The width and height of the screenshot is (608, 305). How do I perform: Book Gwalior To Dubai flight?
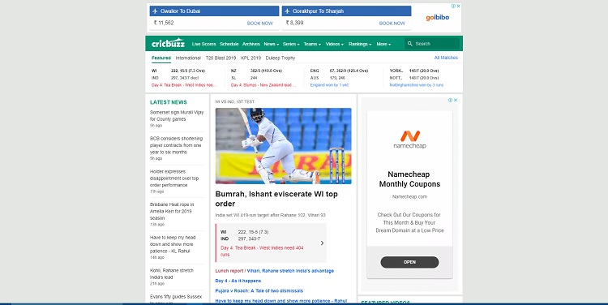point(259,24)
